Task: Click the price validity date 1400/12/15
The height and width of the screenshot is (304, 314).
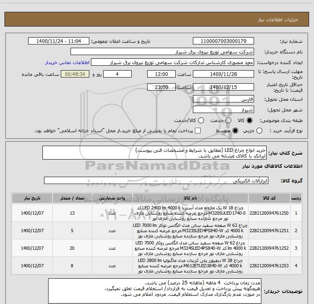Action: coord(223,87)
